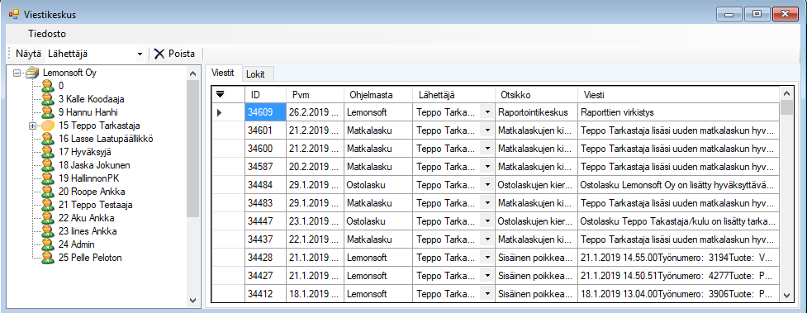Collapse the Lemonsoft Oy tree node
Image resolution: width=807 pixels, height=313 pixels.
(x=17, y=73)
